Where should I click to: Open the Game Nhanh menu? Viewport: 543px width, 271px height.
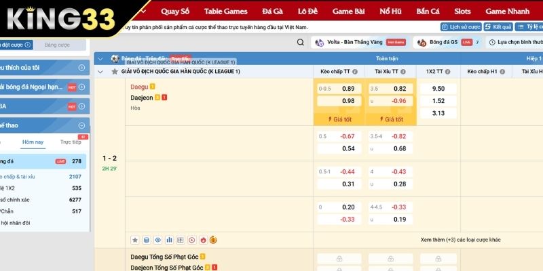(507, 12)
